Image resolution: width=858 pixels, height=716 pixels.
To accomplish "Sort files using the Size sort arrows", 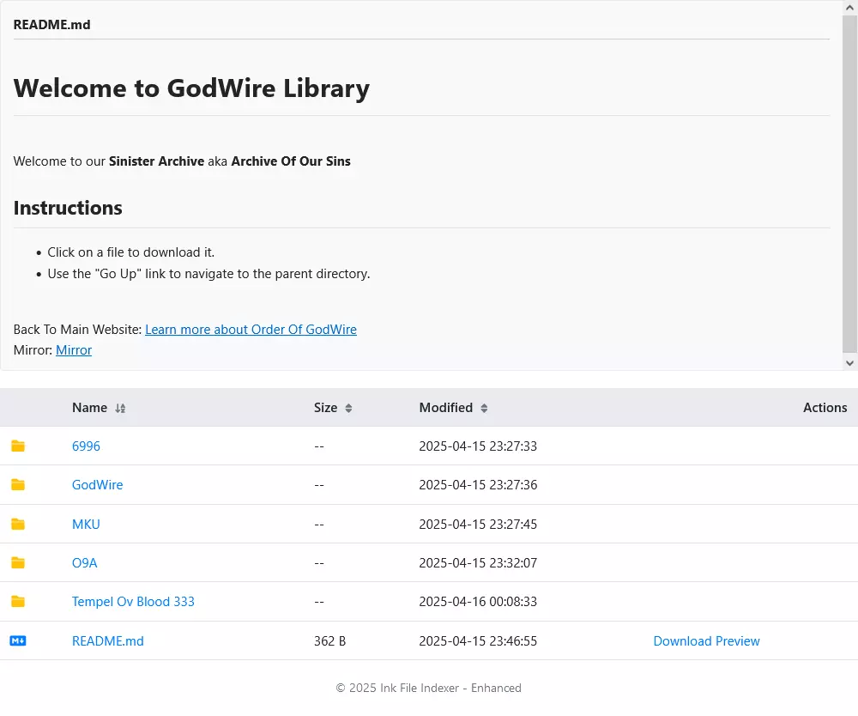I will click(x=348, y=409).
